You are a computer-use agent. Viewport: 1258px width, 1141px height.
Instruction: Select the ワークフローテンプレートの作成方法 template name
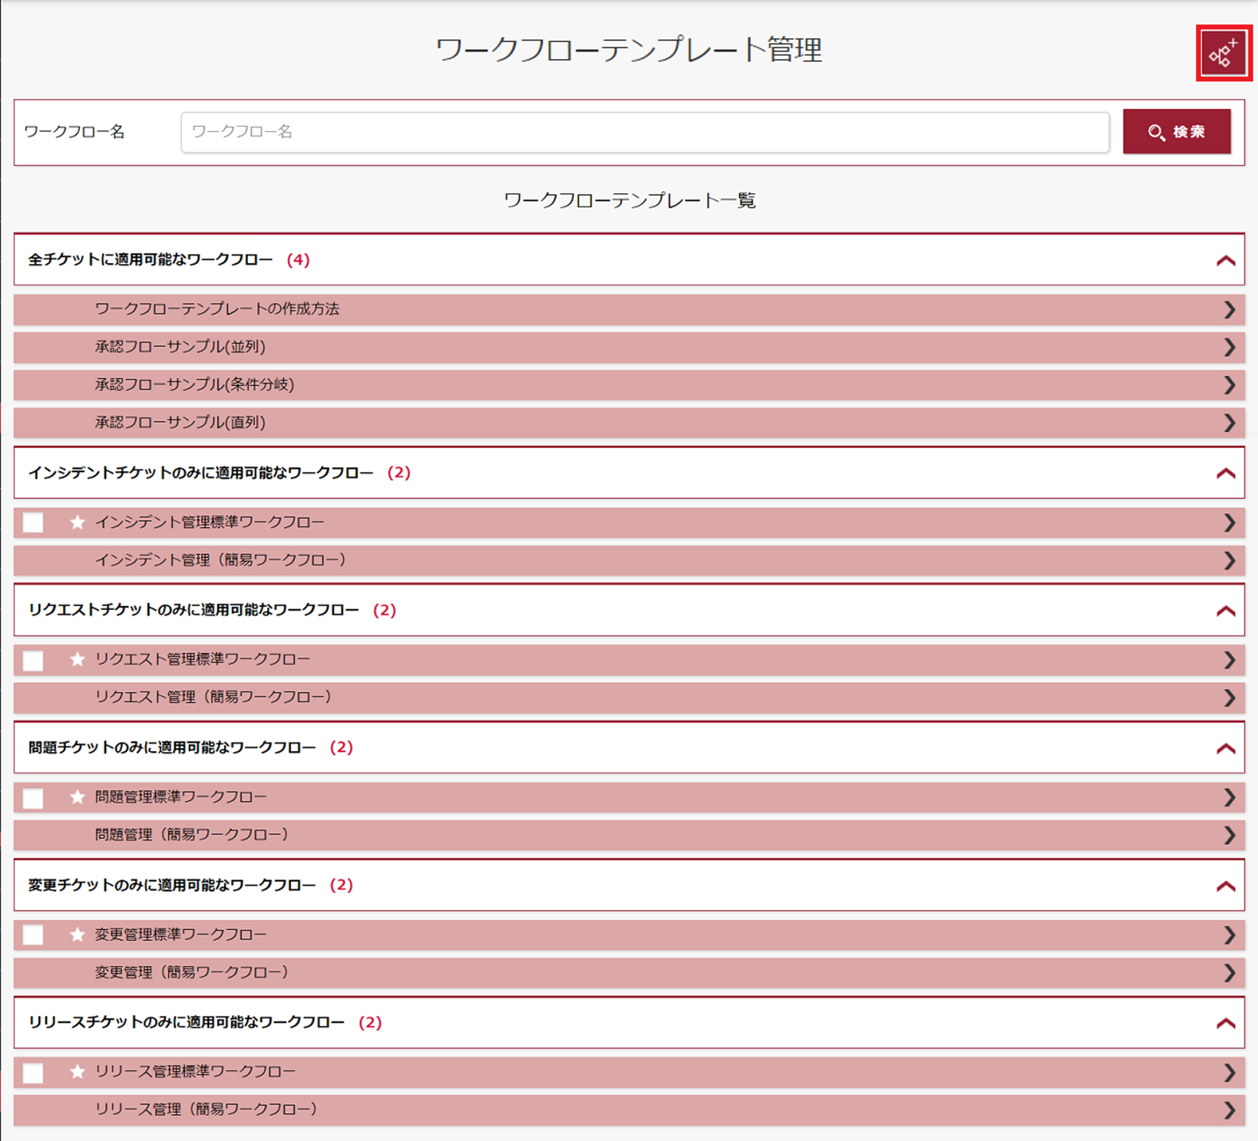click(x=217, y=309)
